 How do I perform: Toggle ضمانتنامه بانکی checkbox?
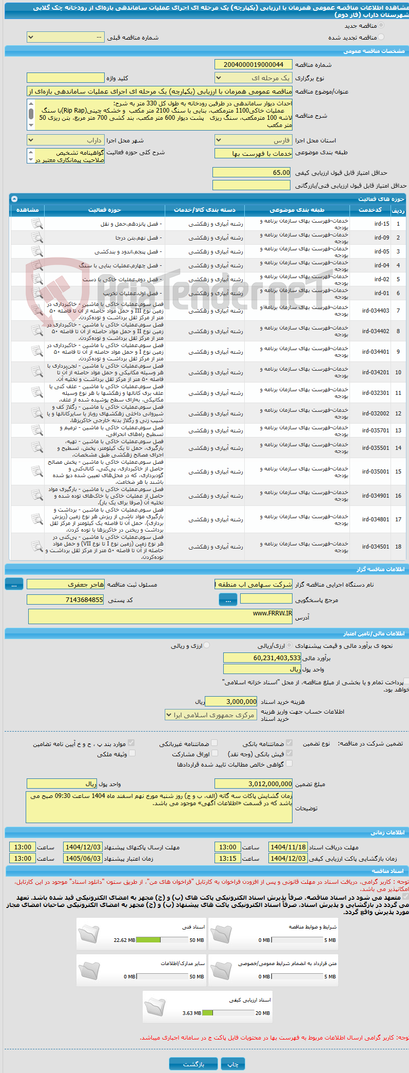[289, 743]
